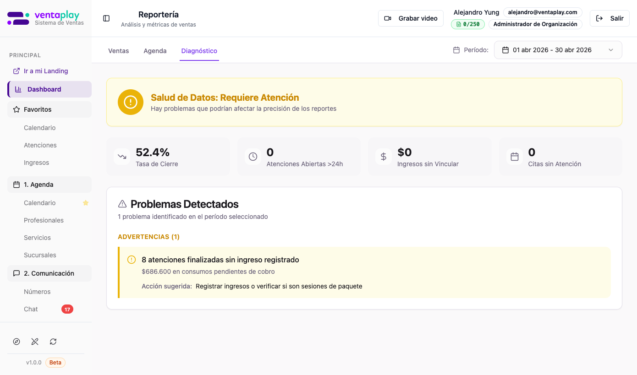637x375 pixels.
Task: Click the Alejandro Yung user name
Action: (x=477, y=12)
